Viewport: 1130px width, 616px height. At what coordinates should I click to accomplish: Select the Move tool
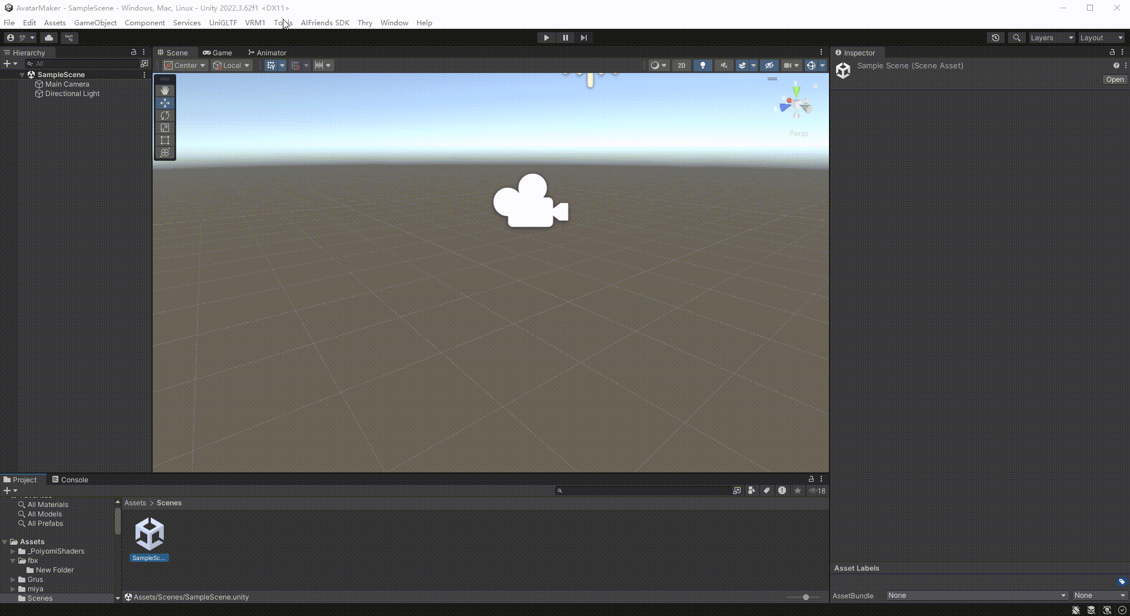[165, 103]
